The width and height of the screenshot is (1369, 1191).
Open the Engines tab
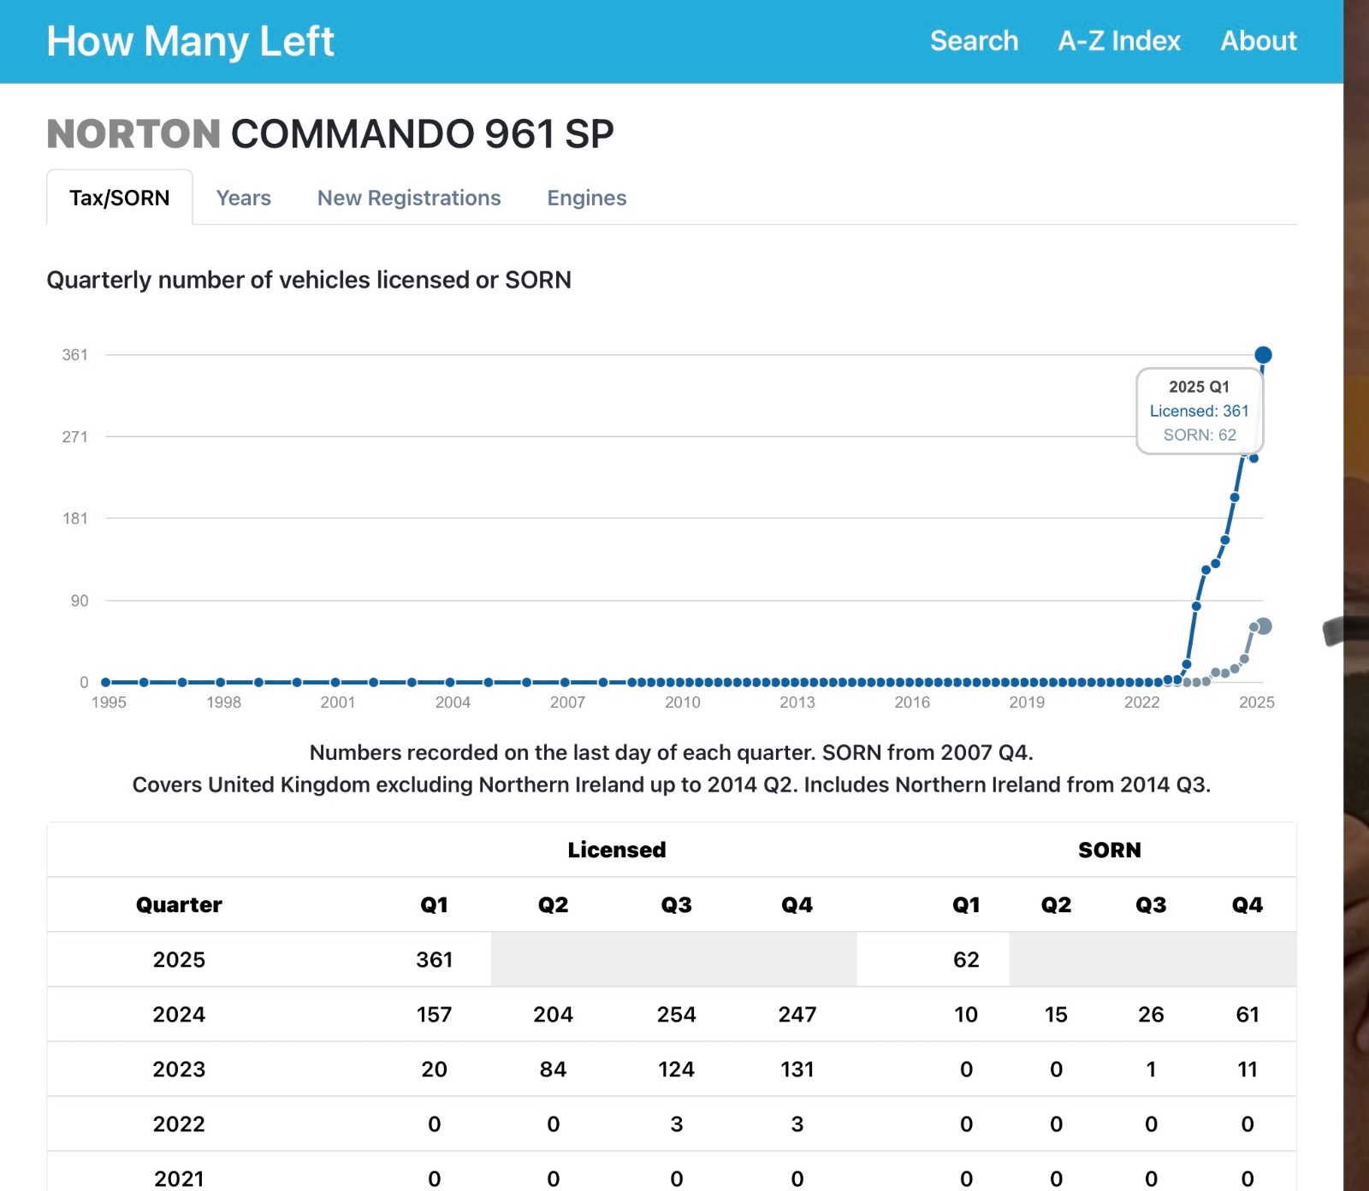(x=586, y=198)
